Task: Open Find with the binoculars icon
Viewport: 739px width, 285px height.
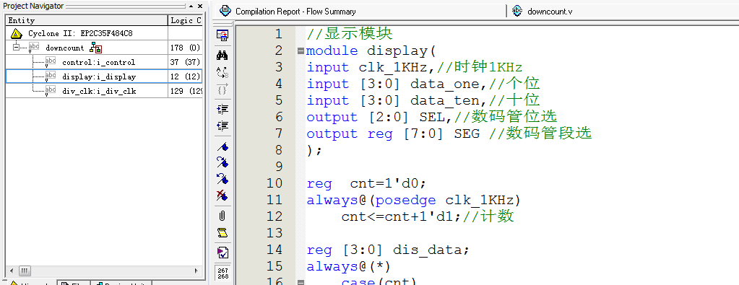Action: [222, 56]
